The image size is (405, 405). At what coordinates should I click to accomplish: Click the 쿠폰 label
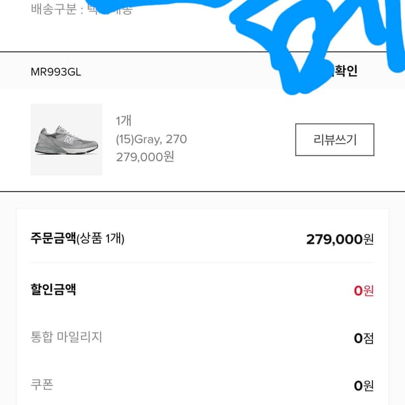[x=42, y=384]
